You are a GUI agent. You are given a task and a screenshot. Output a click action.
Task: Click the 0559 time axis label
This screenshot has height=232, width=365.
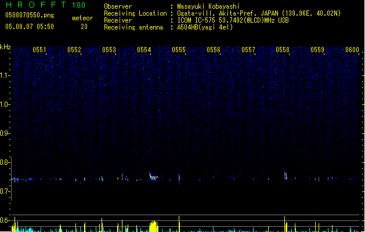click(x=317, y=50)
